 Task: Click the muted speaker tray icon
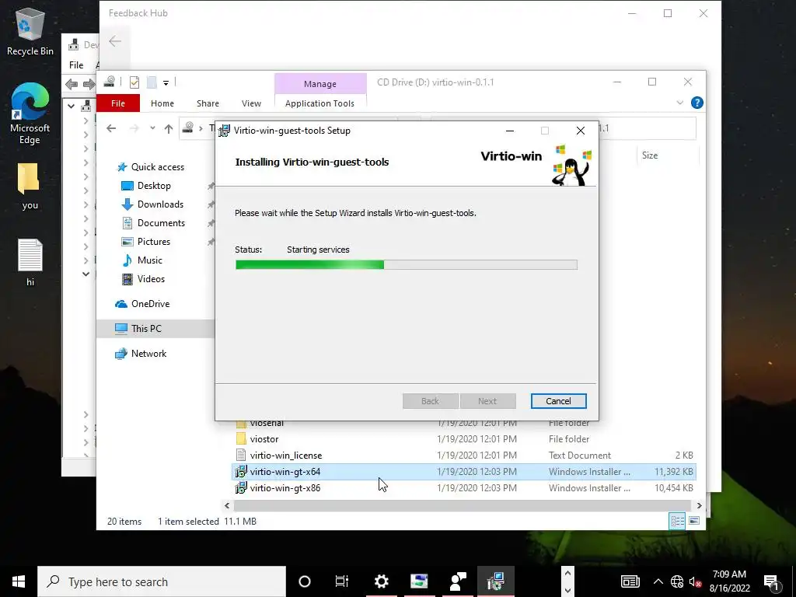coord(696,581)
